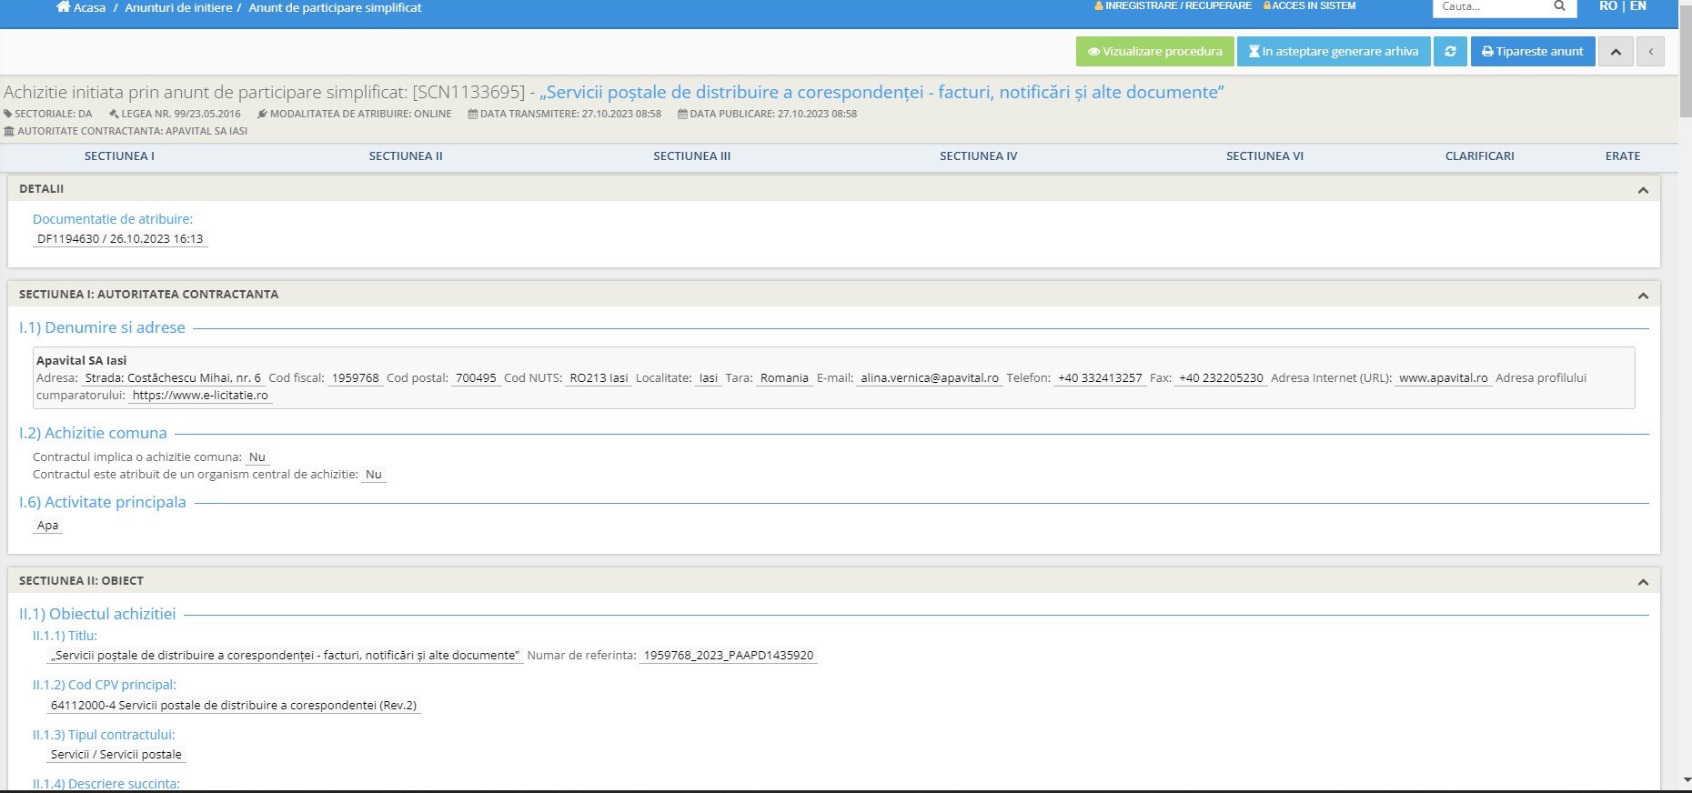
Task: Switch language to EN
Action: [x=1638, y=6]
